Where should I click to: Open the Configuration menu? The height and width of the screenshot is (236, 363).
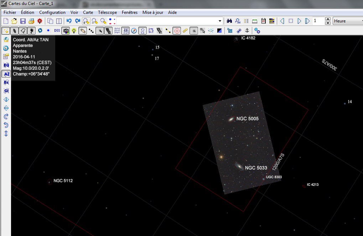(52, 12)
